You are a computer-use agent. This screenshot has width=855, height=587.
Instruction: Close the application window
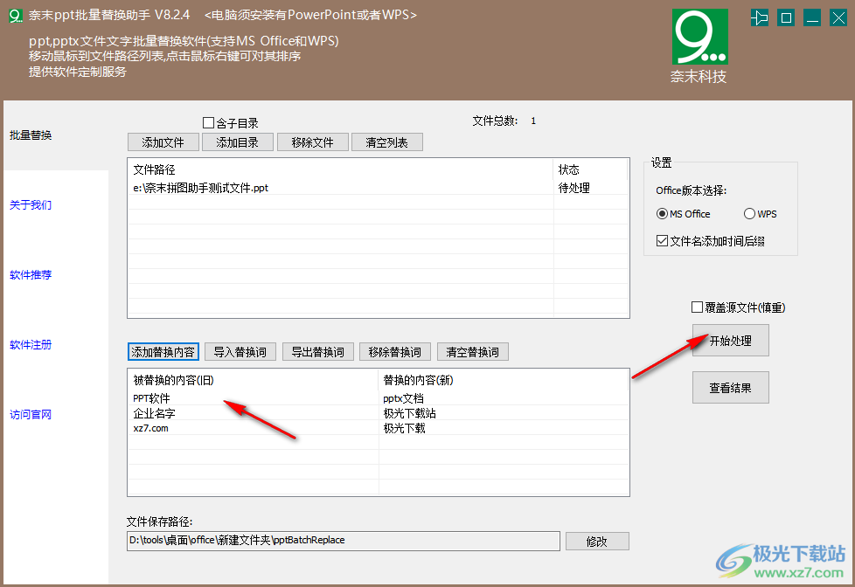click(x=838, y=18)
